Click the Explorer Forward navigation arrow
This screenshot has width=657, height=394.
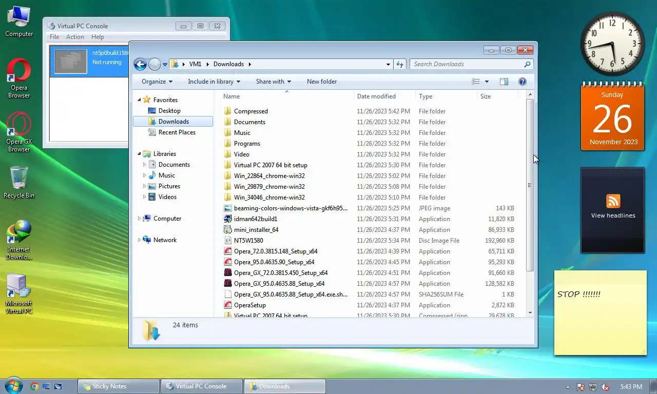(x=154, y=64)
